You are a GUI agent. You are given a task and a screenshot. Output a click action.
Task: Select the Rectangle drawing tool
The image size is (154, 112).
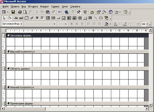(x=101, y=18)
